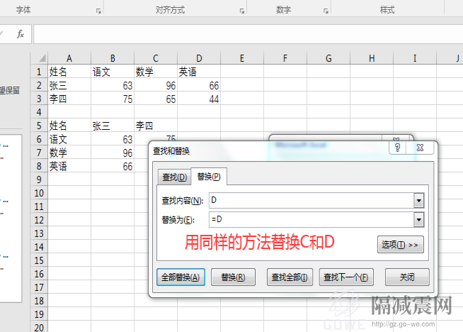Viewport: 463px width, 332px height.
Task: Select column D header
Action: (x=199, y=58)
